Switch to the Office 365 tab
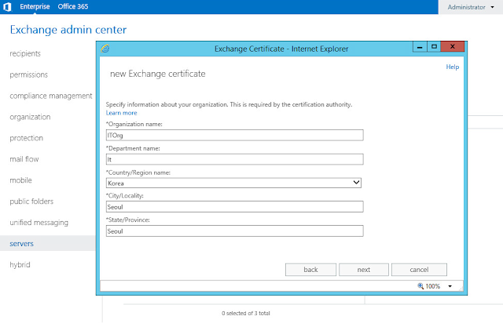The height and width of the screenshot is (323, 503). (x=73, y=6)
